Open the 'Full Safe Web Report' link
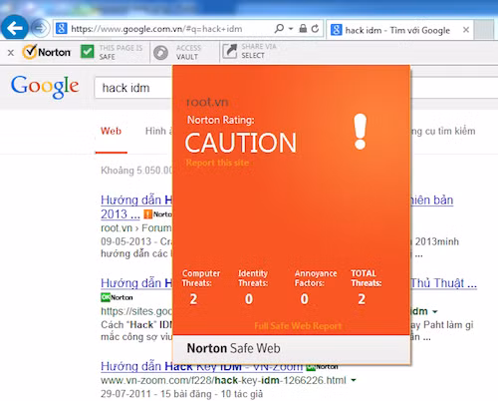Screen dimensions: 498x401 [x=298, y=325]
